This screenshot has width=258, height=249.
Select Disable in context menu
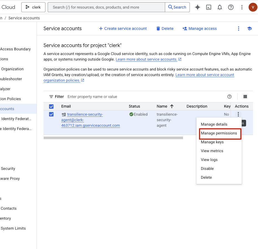219,169
